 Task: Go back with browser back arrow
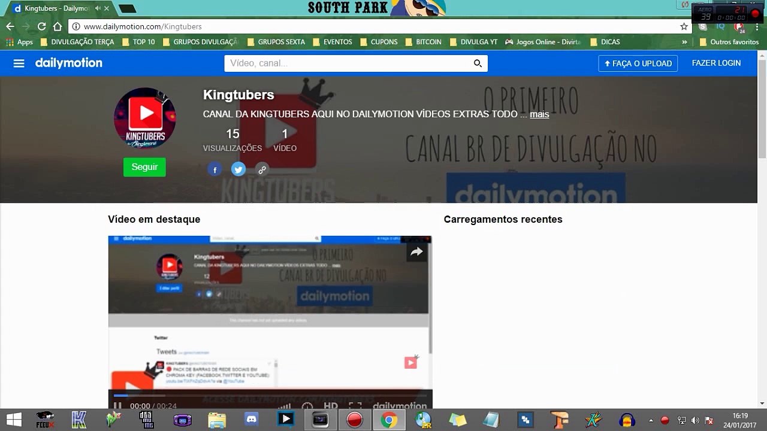pyautogui.click(x=10, y=26)
